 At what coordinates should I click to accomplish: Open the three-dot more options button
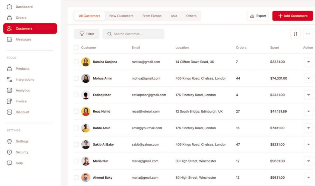308,34
